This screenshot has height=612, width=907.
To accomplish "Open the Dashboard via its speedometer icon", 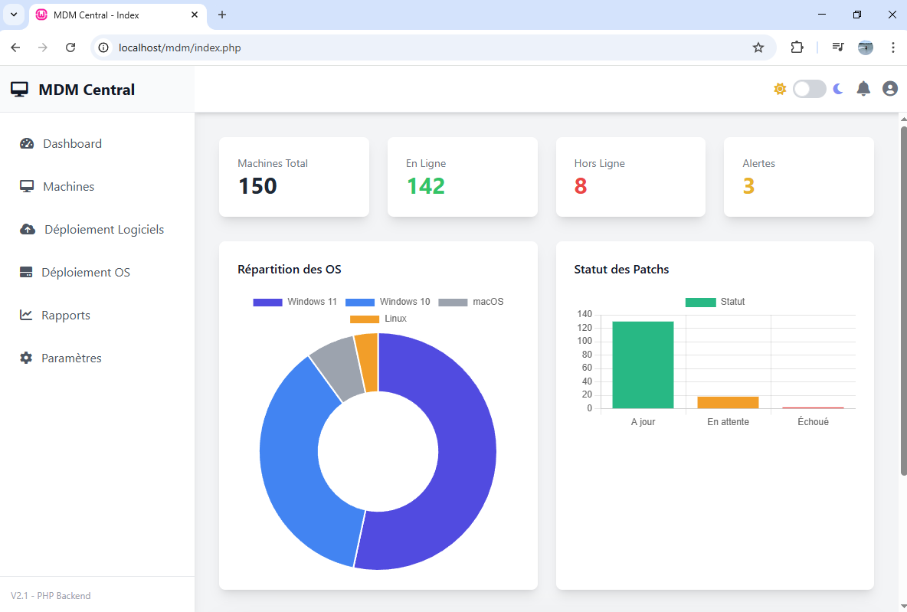I will coord(26,143).
